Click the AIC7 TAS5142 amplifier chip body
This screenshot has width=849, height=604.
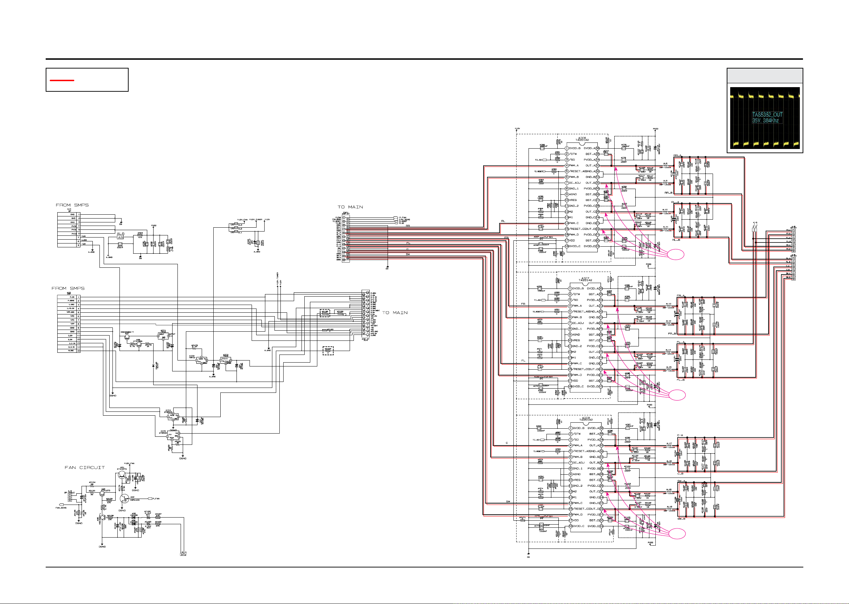point(585,337)
